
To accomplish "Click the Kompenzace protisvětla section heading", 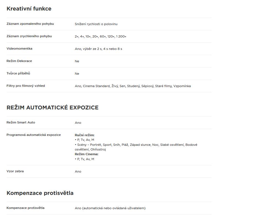I will [40, 193].
